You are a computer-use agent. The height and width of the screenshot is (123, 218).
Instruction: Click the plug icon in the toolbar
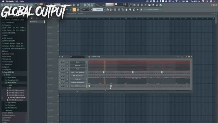coord(130,10)
